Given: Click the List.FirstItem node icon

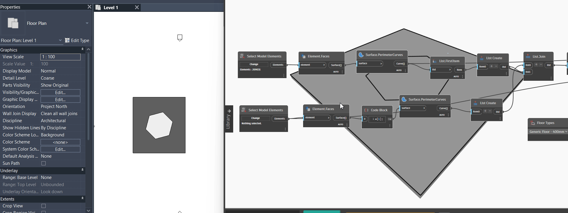Looking at the screenshot, I should [435, 61].
